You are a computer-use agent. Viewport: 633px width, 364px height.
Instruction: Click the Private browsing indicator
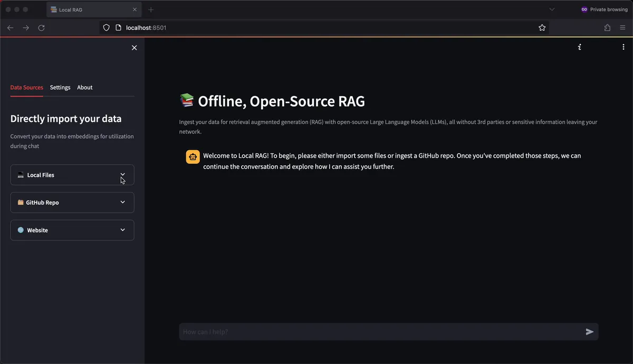pos(605,9)
